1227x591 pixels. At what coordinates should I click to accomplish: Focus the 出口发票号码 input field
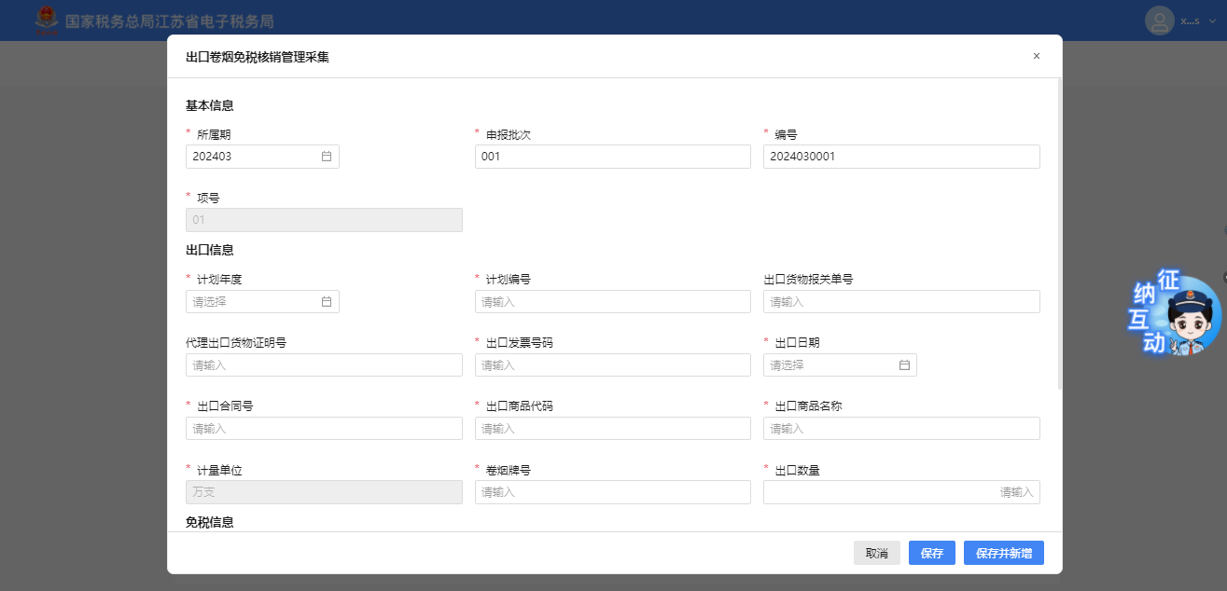[x=612, y=365]
